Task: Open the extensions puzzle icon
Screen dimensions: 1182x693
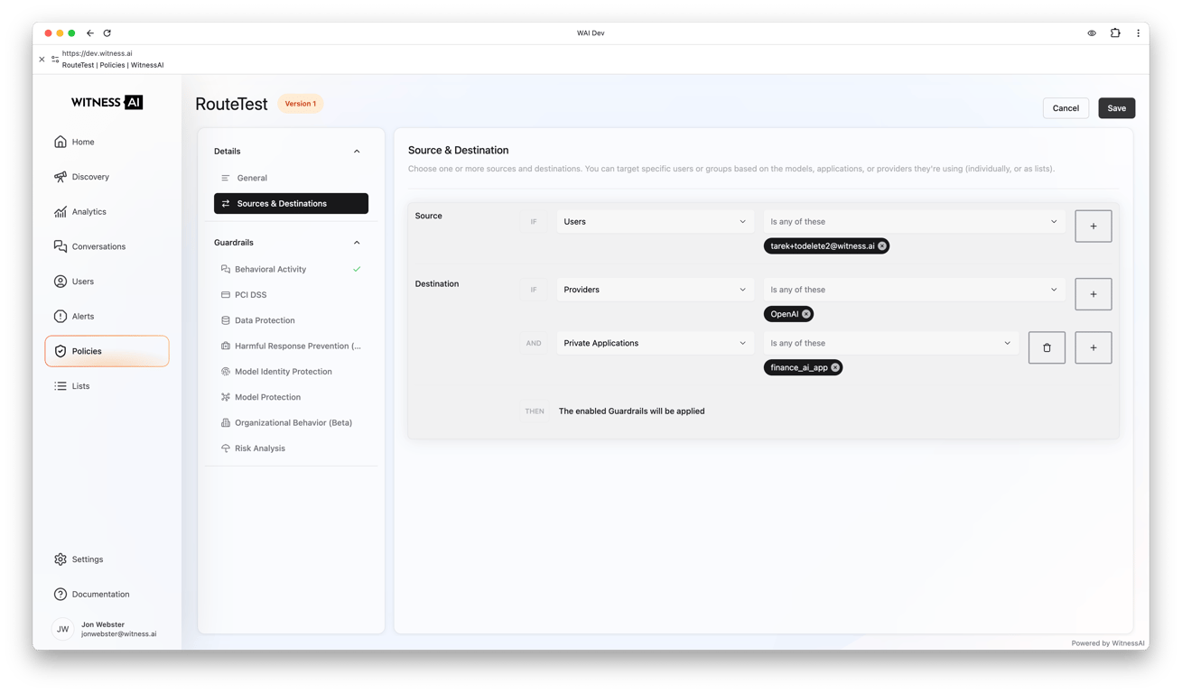Action: pos(1115,33)
